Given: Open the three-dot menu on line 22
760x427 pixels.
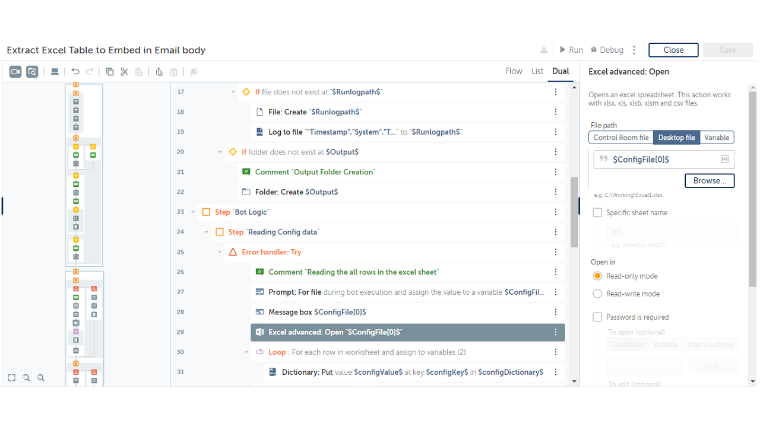Looking at the screenshot, I should click(556, 192).
